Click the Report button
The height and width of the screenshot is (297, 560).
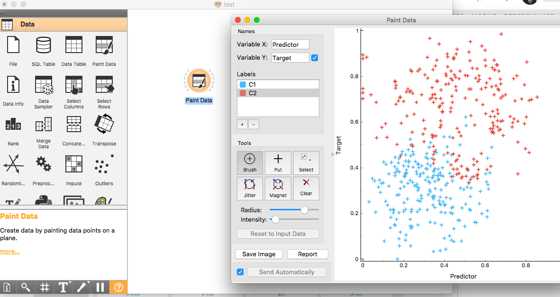[307, 254]
